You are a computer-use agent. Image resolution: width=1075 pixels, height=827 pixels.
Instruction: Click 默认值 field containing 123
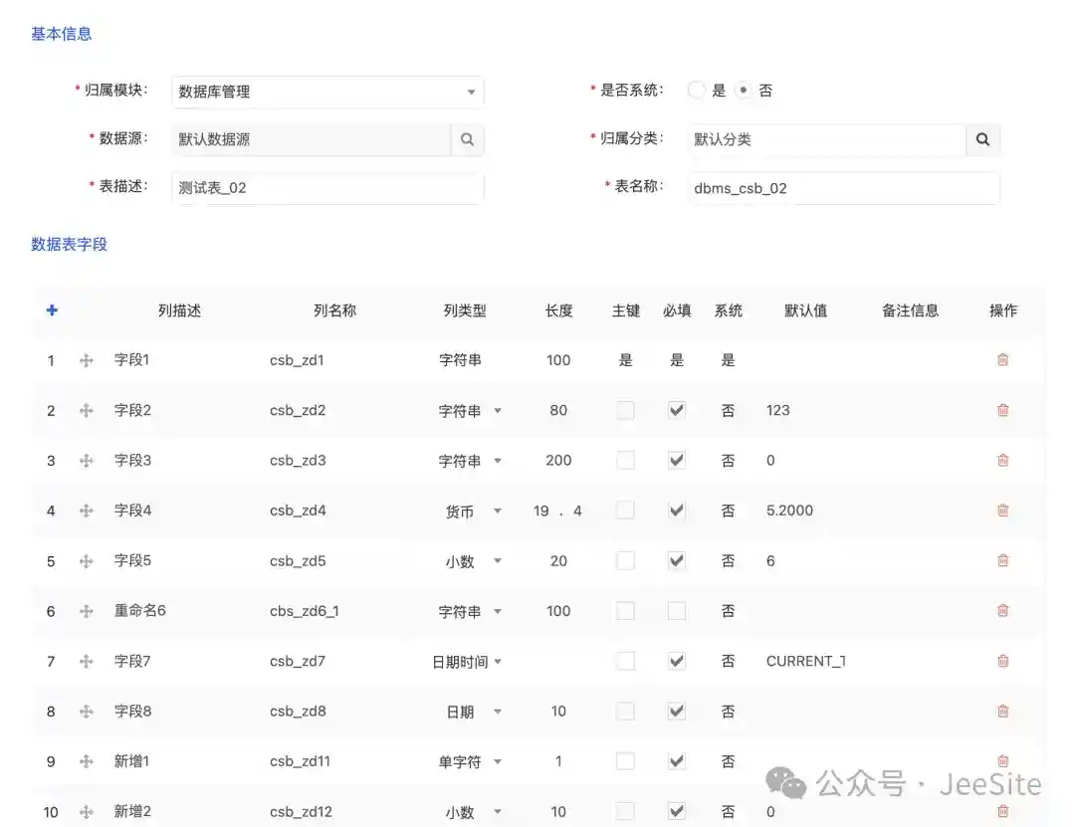click(x=806, y=410)
